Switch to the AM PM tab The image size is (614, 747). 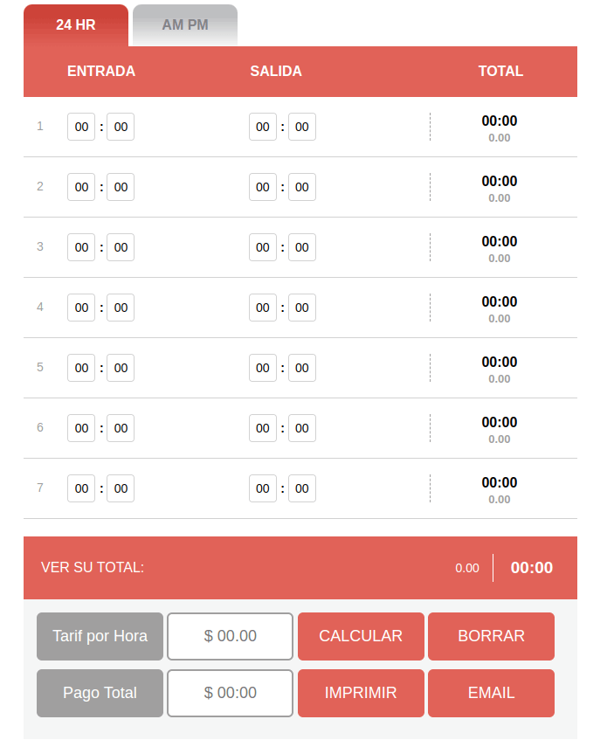[x=183, y=24]
